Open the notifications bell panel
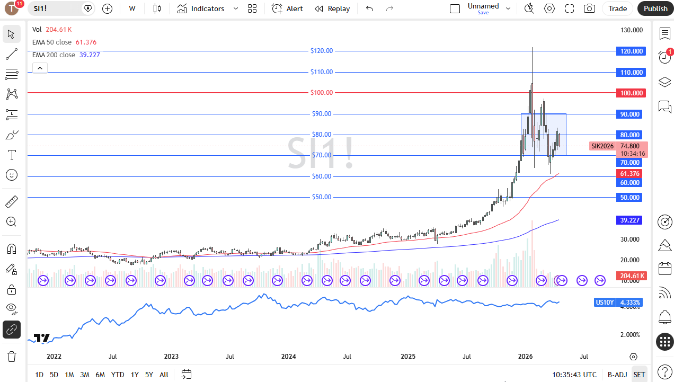The height and width of the screenshot is (382, 674). 665,317
